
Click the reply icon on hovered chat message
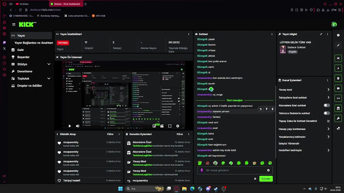(x=260, y=109)
